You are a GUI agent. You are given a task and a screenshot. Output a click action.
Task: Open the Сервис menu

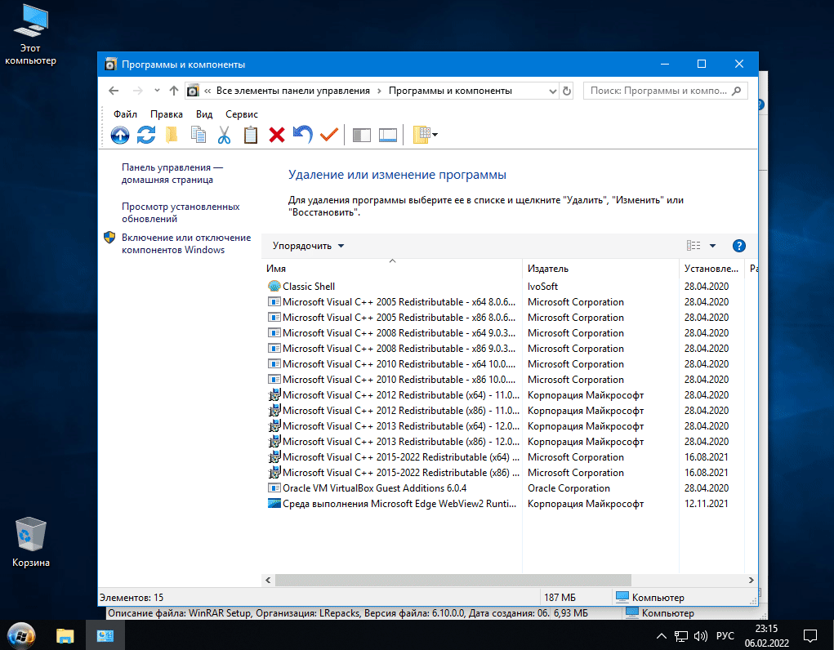(x=242, y=114)
